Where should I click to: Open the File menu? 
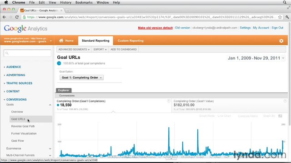pyautogui.click(x=32, y=2)
